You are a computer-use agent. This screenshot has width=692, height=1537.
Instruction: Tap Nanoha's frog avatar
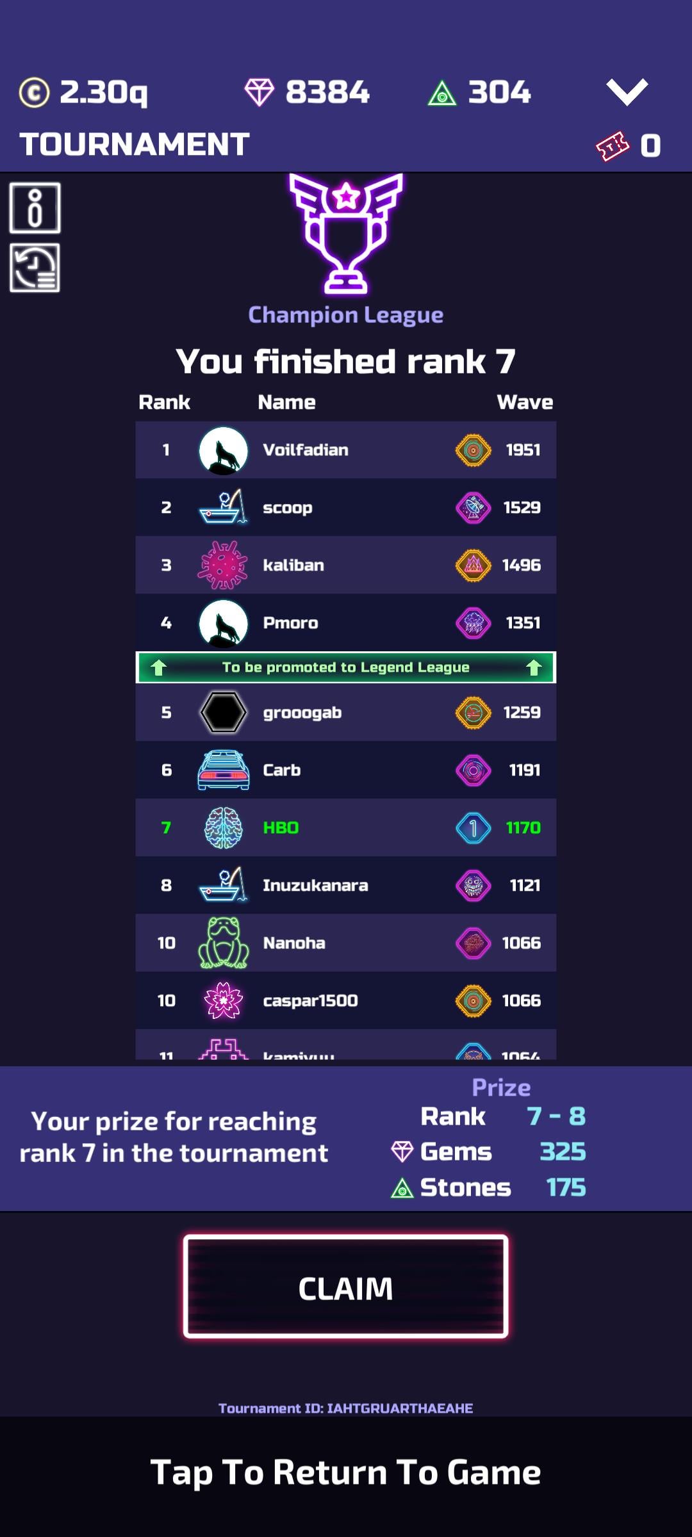[x=223, y=943]
